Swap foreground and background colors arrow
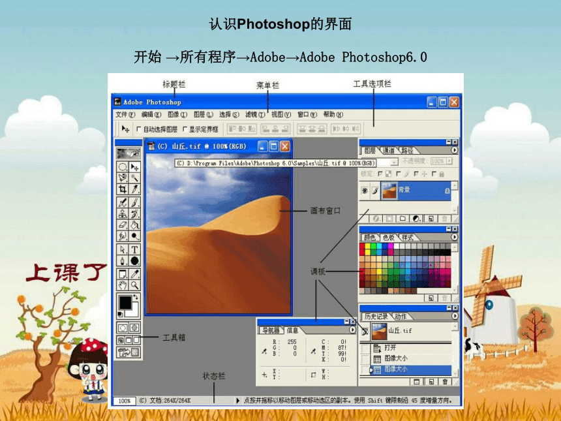The width and height of the screenshot is (561, 421). click(x=136, y=297)
